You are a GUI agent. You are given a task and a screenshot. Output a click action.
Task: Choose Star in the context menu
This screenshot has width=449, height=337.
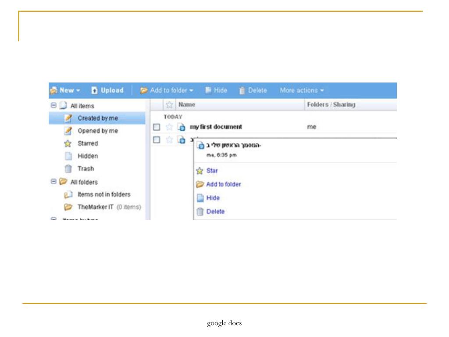pyautogui.click(x=212, y=171)
